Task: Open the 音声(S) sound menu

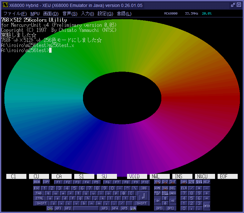Action: pyautogui.click(x=70, y=14)
